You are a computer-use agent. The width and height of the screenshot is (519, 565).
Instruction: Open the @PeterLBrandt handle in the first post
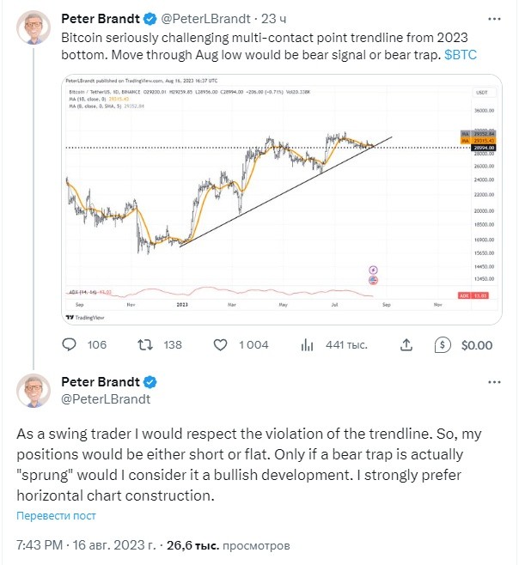point(205,19)
